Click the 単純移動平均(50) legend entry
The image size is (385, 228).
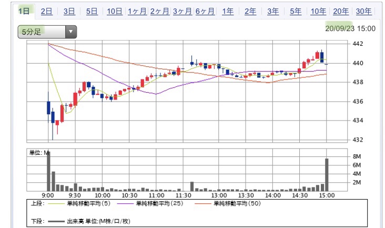point(237,203)
